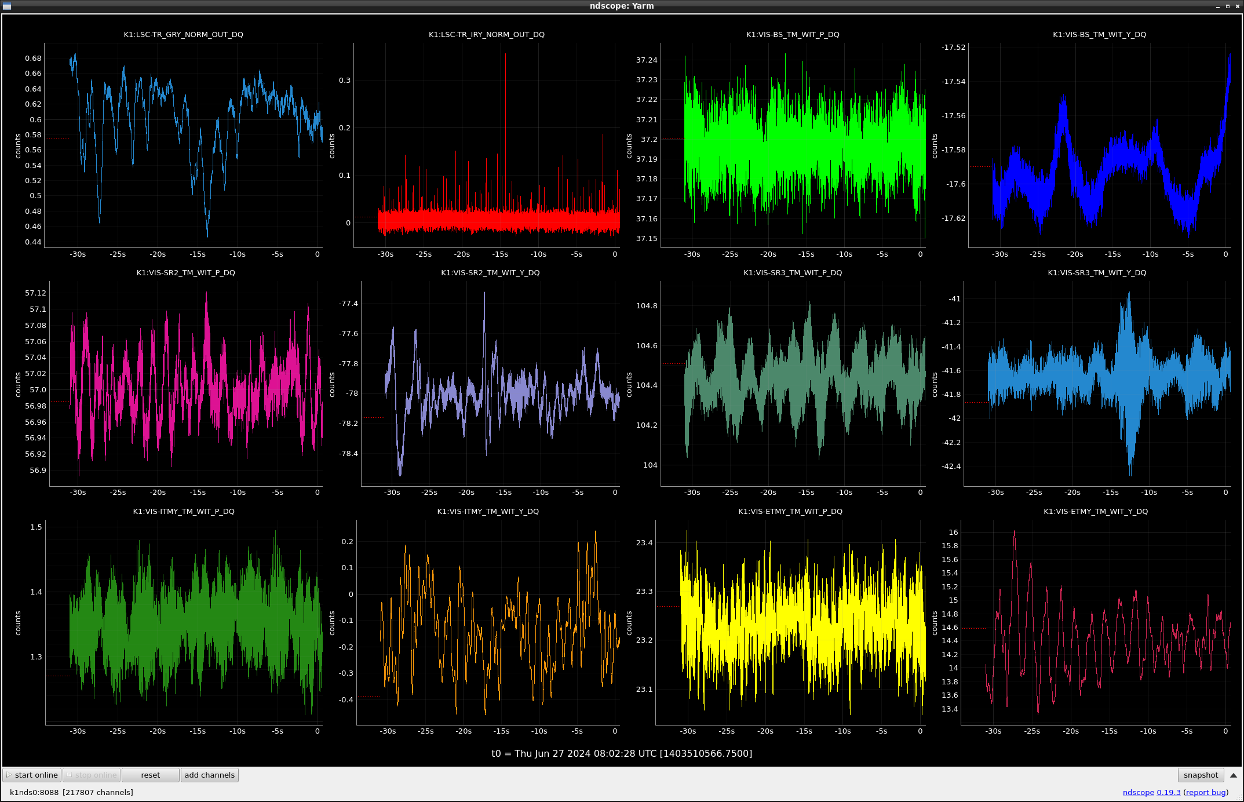Click the bright green BS pitch trace plot

click(793, 145)
